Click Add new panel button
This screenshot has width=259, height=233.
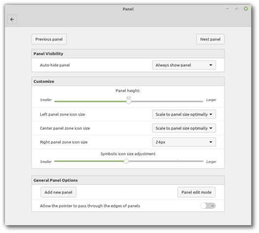click(58, 192)
